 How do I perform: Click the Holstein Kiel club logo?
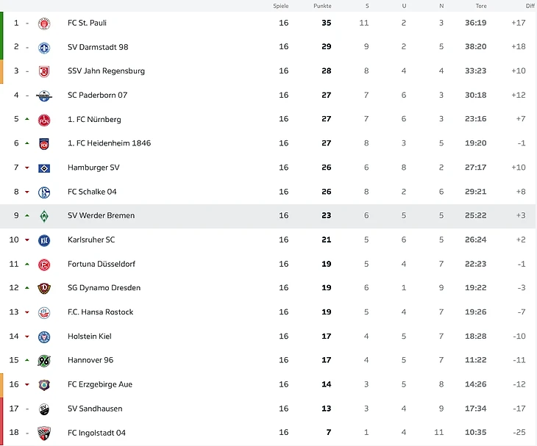(x=44, y=337)
